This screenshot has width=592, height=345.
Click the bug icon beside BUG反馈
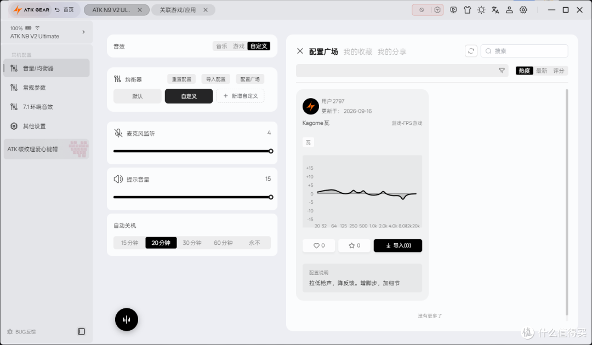[10, 332]
